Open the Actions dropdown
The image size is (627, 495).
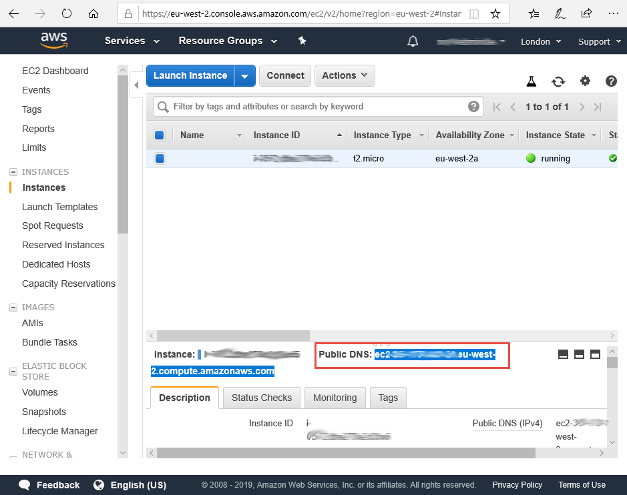point(345,75)
